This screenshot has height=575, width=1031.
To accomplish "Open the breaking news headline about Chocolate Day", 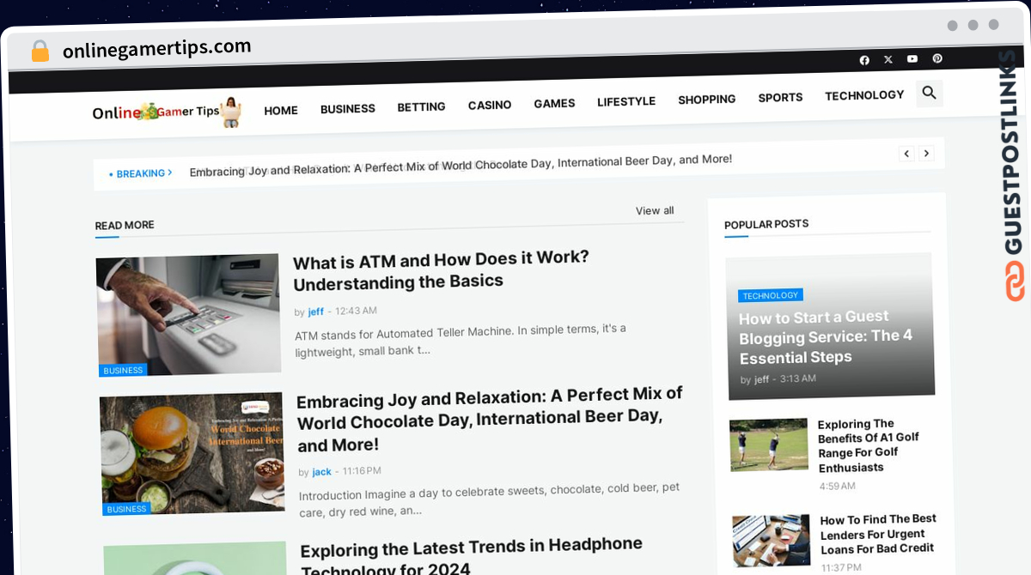I will pos(461,165).
